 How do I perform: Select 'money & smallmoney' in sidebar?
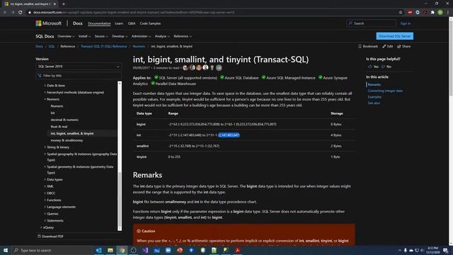(67, 140)
